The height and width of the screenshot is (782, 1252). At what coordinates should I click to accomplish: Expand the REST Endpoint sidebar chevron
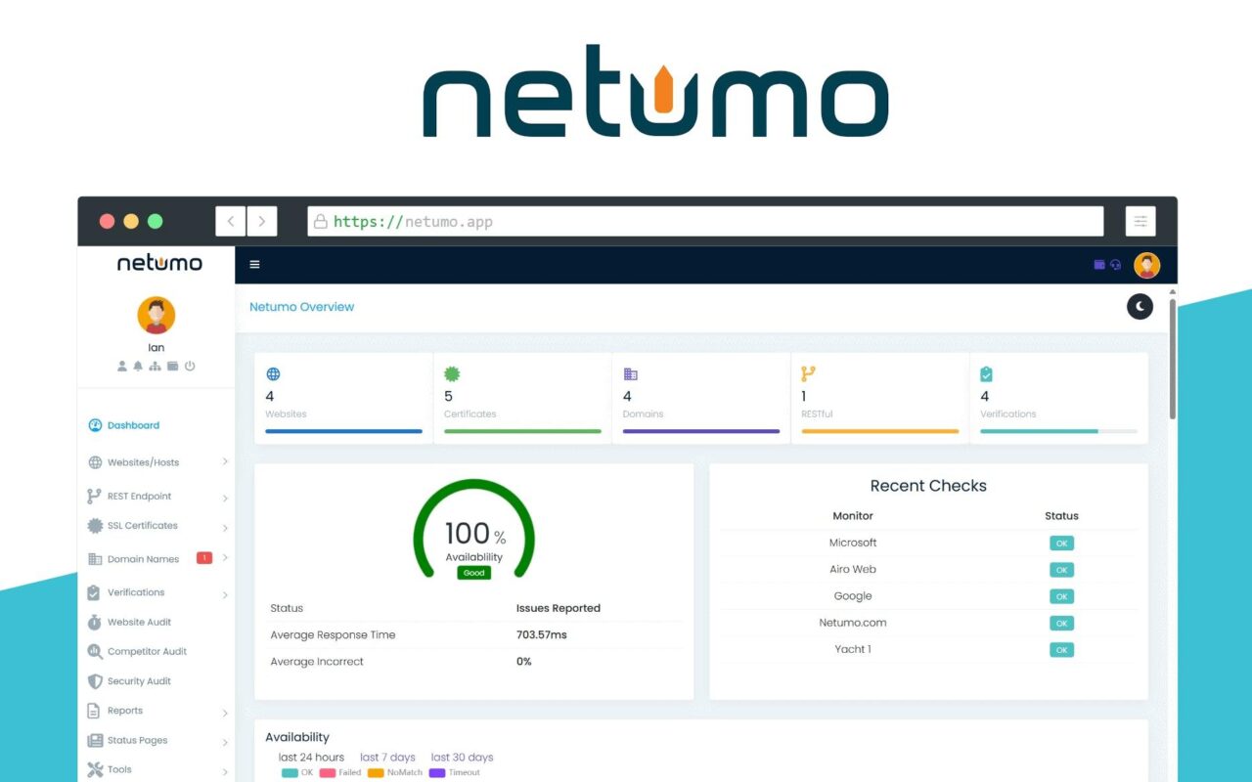tap(225, 498)
